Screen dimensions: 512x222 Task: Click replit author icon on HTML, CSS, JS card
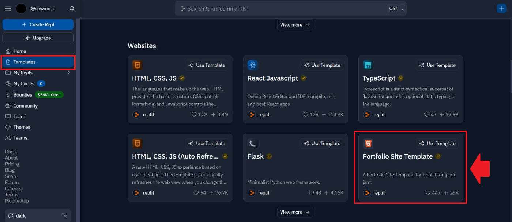136,114
